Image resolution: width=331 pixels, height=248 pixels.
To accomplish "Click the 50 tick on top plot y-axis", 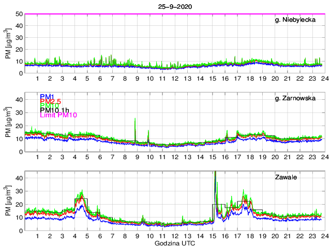I will (x=19, y=14).
